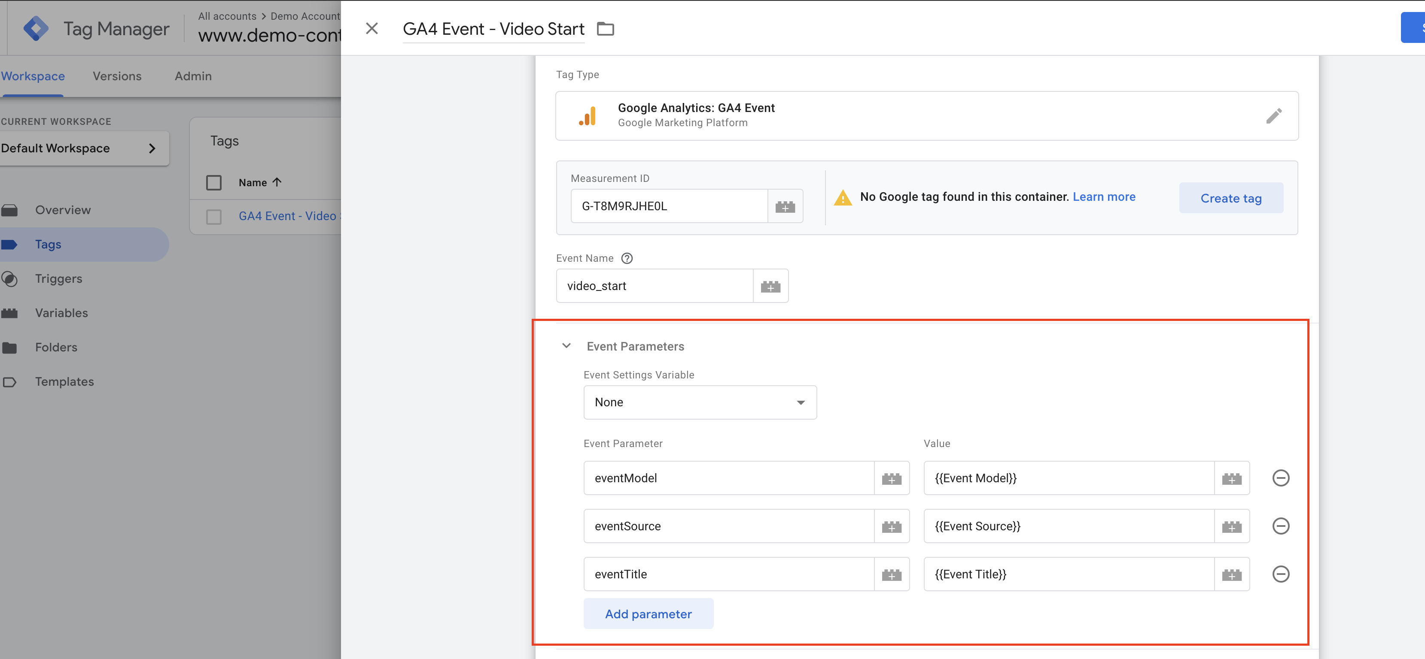Image resolution: width=1425 pixels, height=659 pixels.
Task: Rename the tag title GA4 Event - Video Start
Action: [x=493, y=29]
